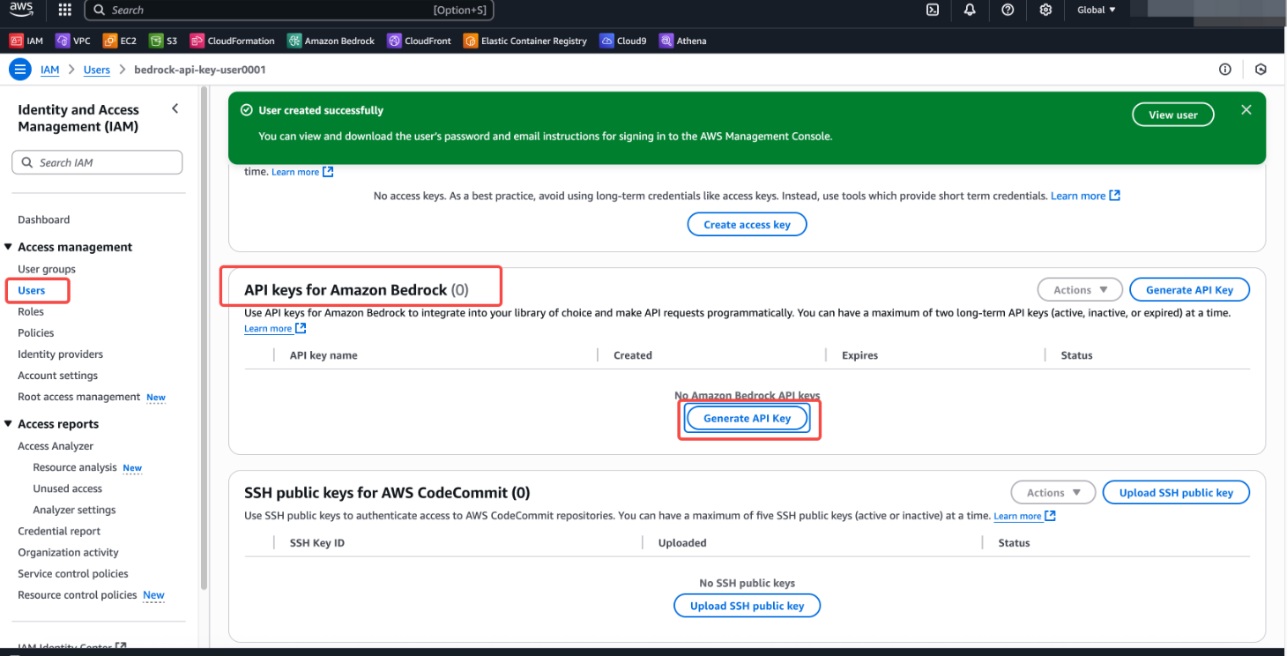Open Roles in the sidebar
1287x656 pixels.
click(x=31, y=311)
